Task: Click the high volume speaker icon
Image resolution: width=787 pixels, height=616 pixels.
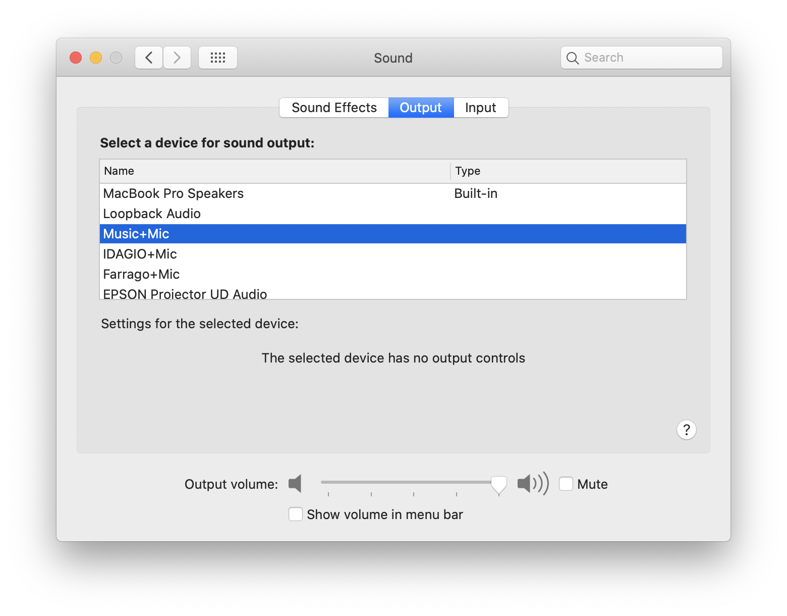Action: (x=533, y=484)
